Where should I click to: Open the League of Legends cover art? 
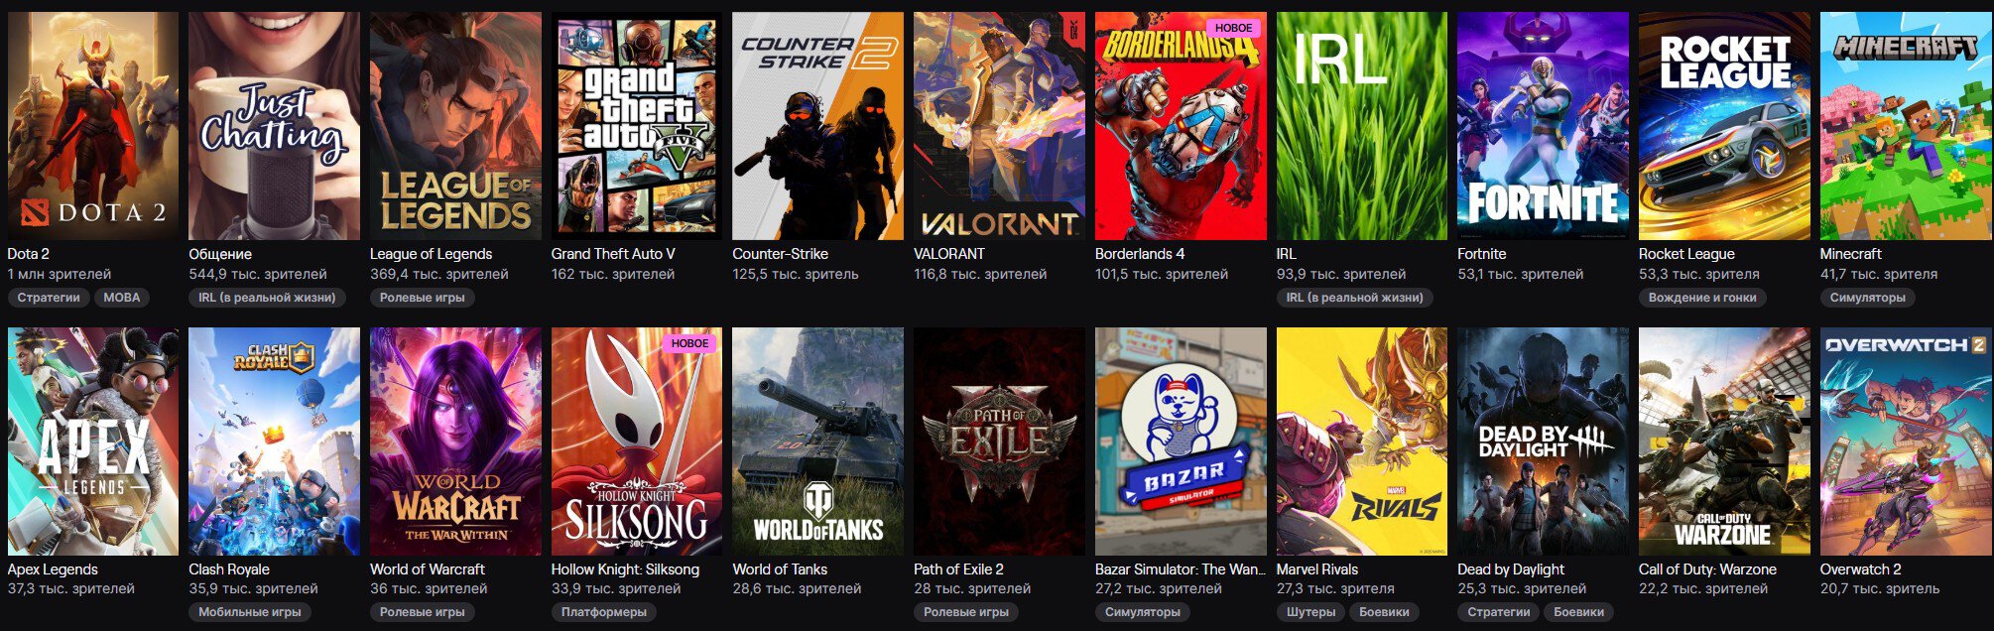[455, 126]
